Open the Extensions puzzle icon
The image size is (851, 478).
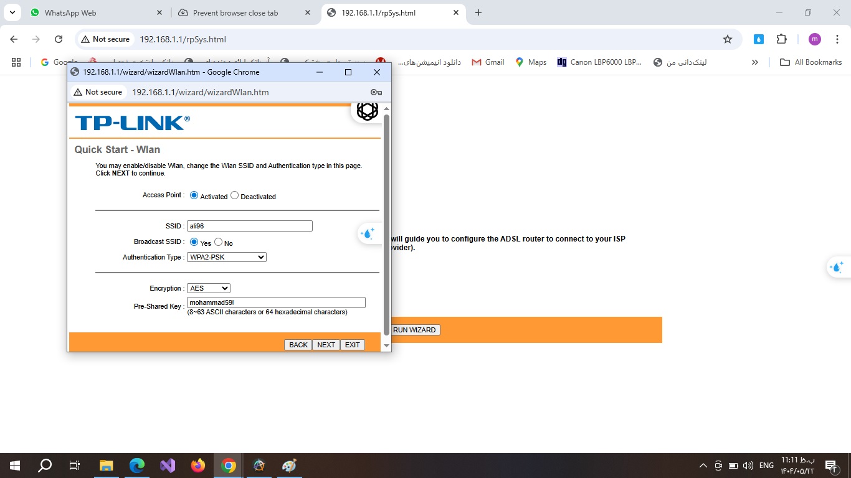tap(781, 39)
